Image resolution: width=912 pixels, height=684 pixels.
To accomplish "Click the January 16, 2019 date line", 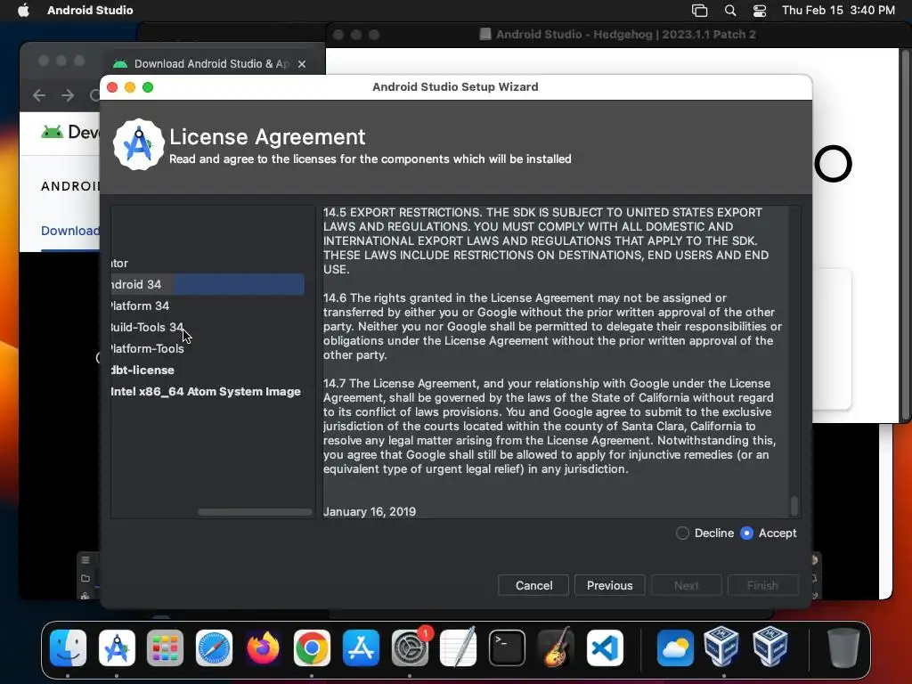I will point(370,512).
